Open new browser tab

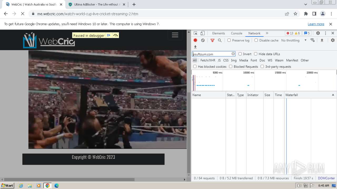coord(134,4)
